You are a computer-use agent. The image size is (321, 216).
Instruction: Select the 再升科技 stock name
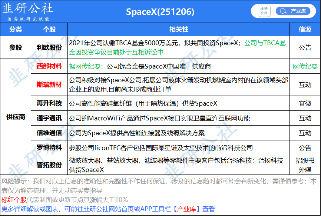pyautogui.click(x=49, y=103)
